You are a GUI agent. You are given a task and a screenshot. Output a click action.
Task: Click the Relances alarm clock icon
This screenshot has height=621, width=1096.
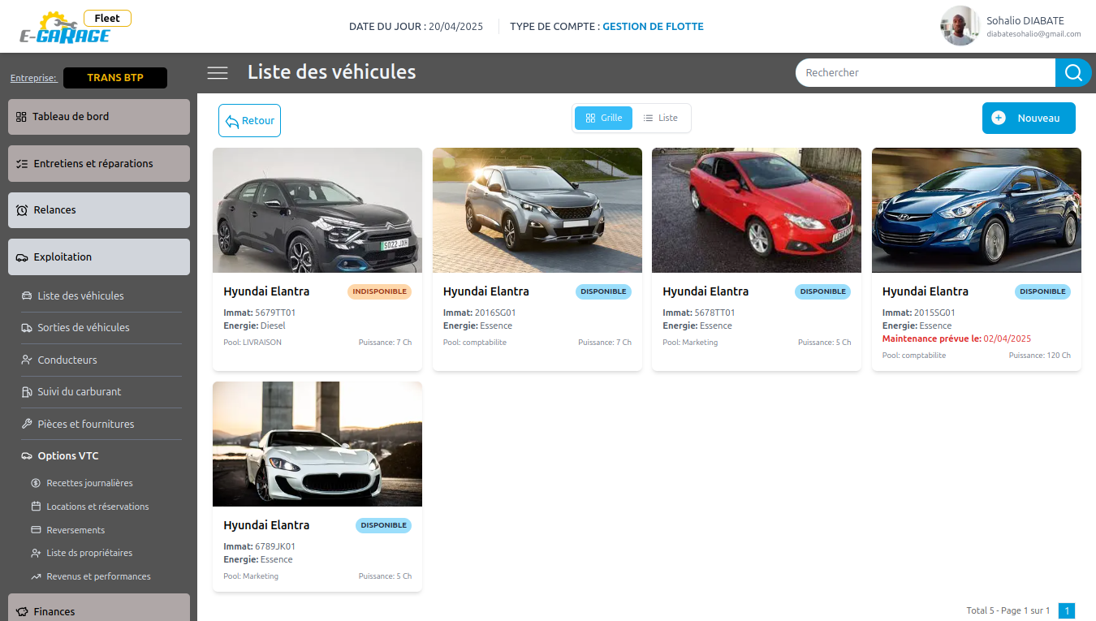point(19,209)
